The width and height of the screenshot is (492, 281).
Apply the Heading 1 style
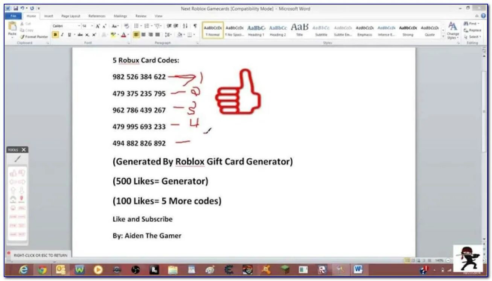(256, 30)
